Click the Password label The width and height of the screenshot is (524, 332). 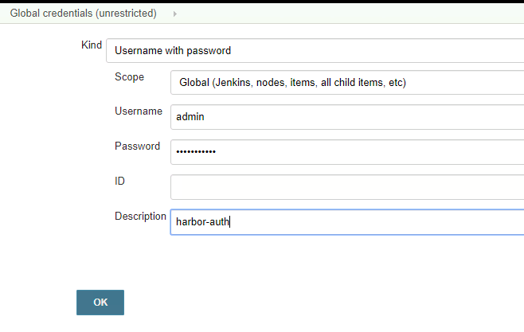138,146
